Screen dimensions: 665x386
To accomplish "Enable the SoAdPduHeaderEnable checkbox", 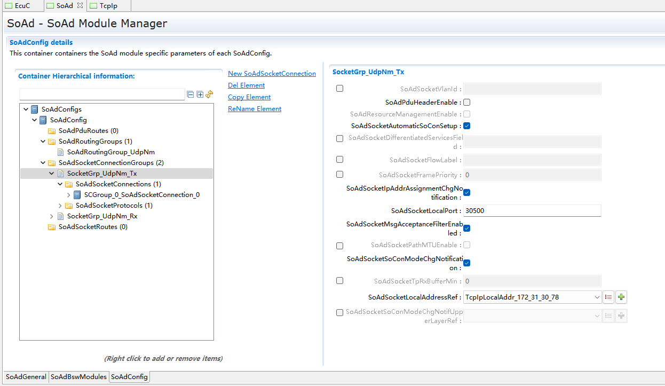I will tap(466, 102).
